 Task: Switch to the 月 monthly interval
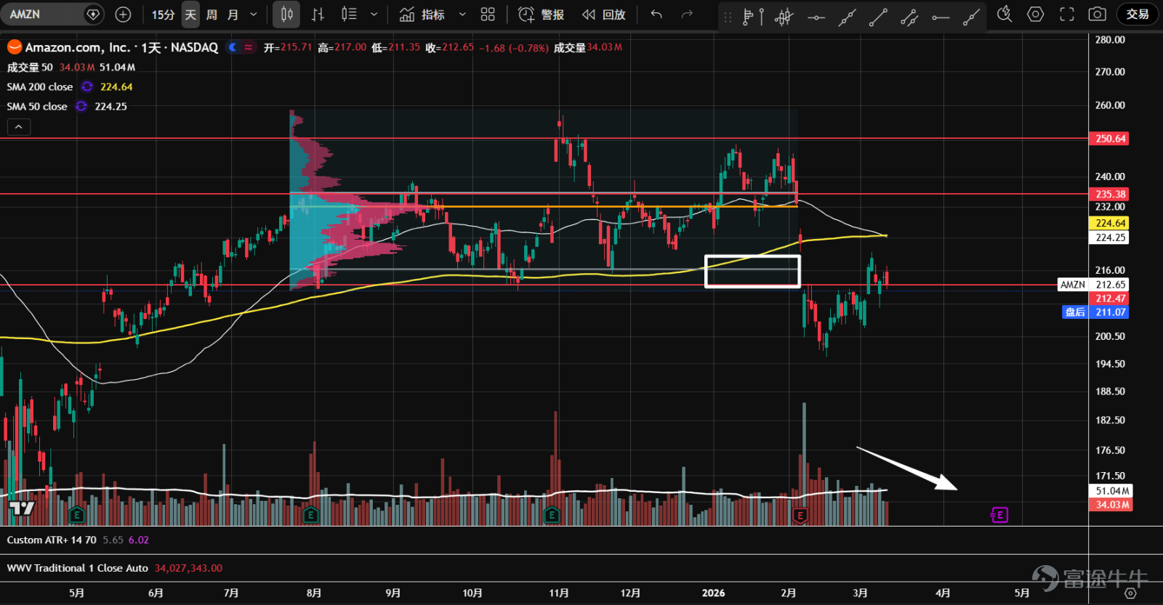tap(233, 15)
